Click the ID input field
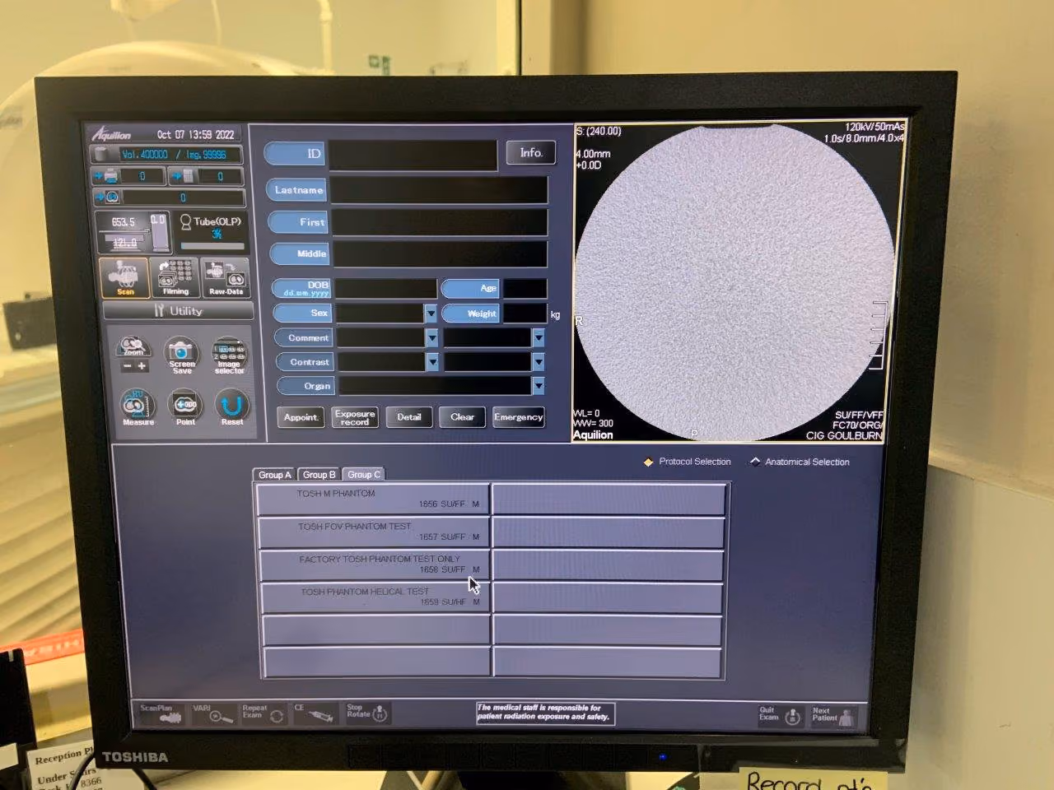The width and height of the screenshot is (1054, 790). 413,155
